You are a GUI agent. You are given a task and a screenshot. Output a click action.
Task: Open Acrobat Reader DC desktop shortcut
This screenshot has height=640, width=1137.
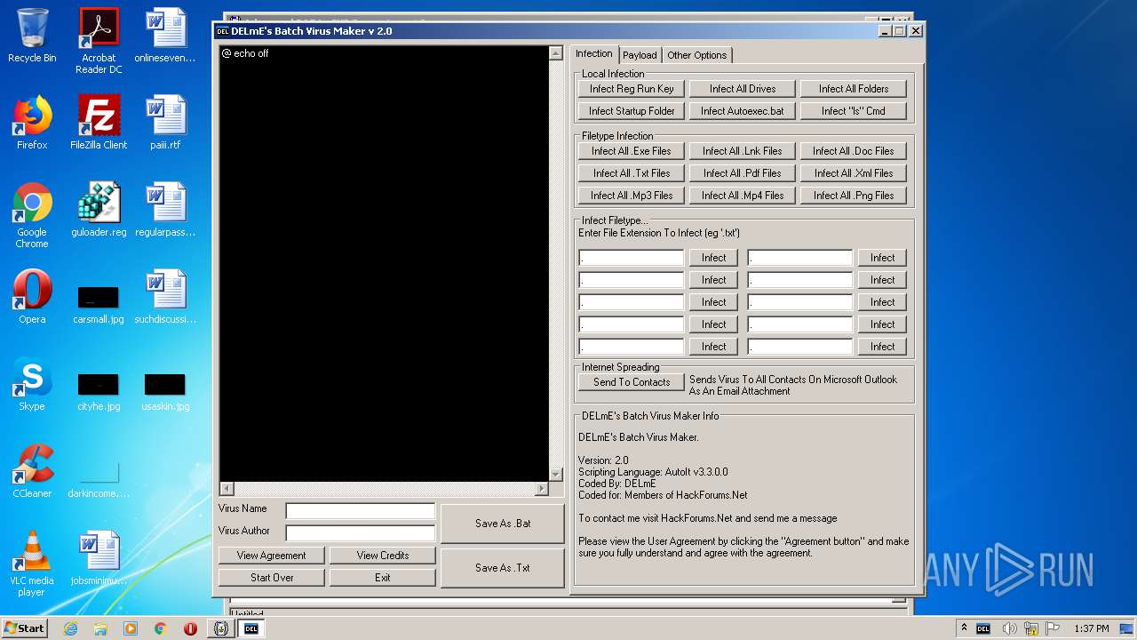pyautogui.click(x=99, y=41)
